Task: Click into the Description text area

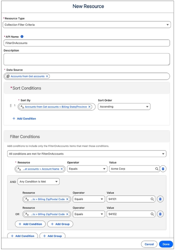Action: click(87, 59)
